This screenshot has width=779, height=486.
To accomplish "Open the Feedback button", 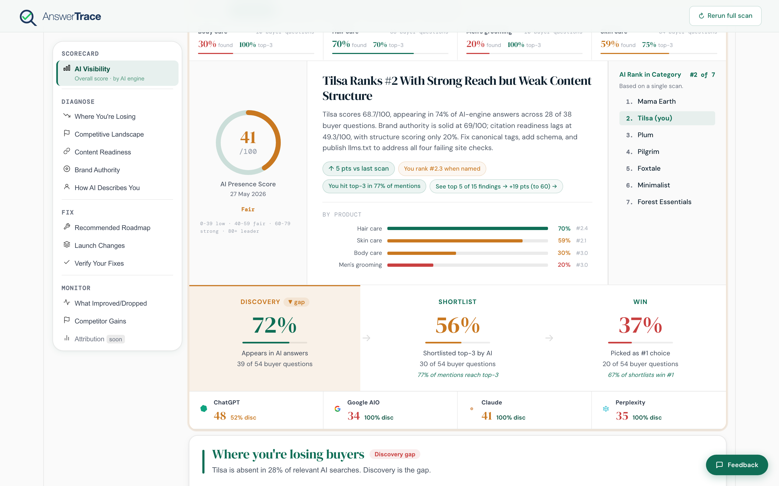I will coord(737,465).
